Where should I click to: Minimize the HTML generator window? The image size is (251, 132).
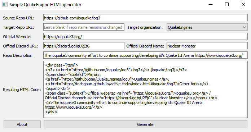(211, 4)
